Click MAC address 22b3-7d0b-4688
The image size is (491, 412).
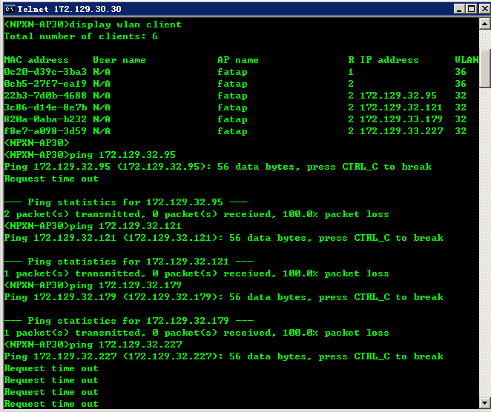click(45, 96)
